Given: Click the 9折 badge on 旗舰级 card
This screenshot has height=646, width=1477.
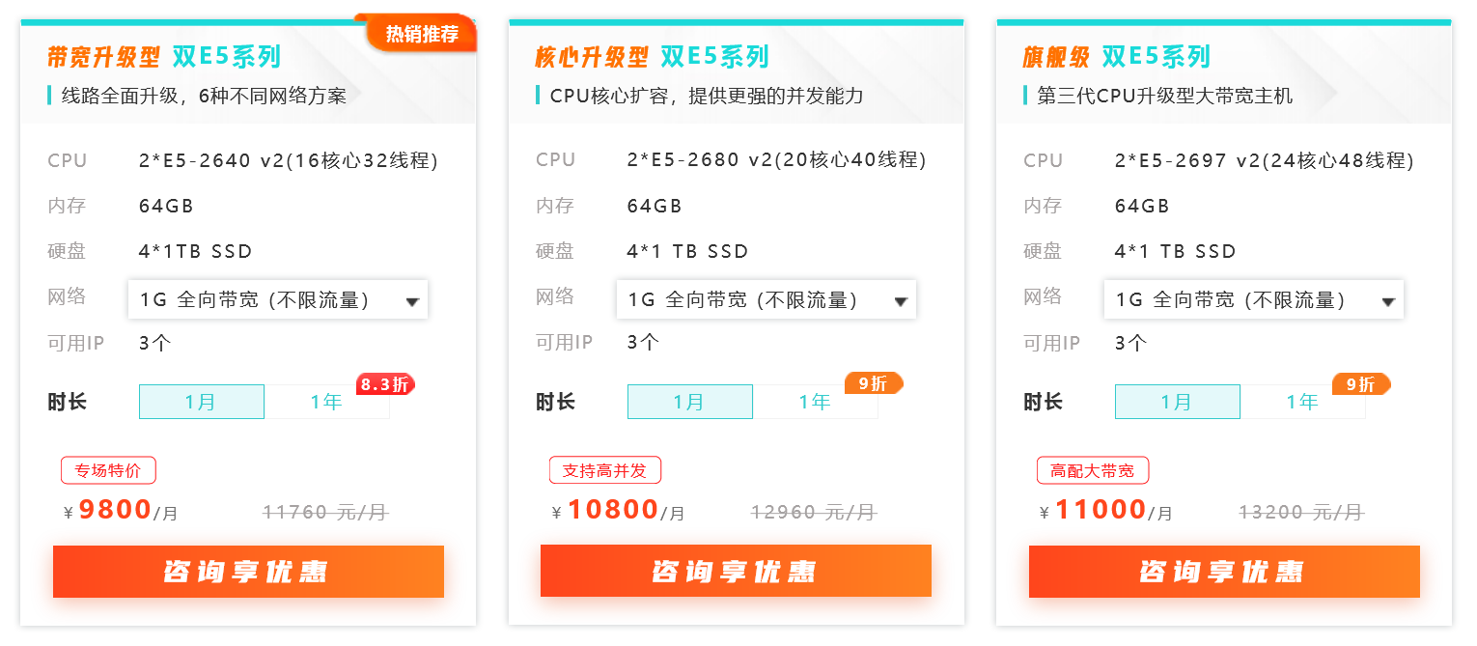Looking at the screenshot, I should (1361, 384).
